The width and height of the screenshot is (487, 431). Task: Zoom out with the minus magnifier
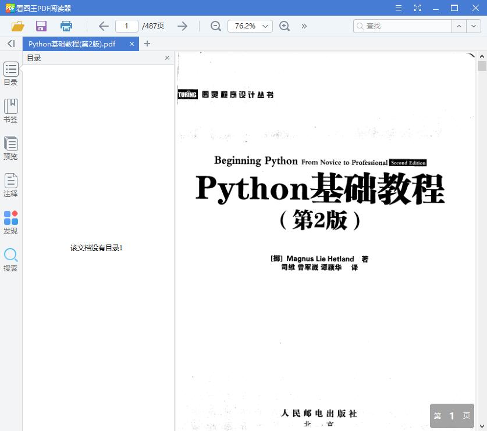click(x=215, y=26)
